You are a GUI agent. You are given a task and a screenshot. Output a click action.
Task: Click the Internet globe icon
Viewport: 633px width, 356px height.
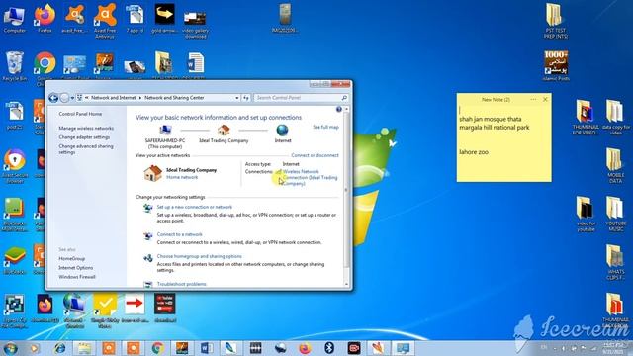(282, 130)
